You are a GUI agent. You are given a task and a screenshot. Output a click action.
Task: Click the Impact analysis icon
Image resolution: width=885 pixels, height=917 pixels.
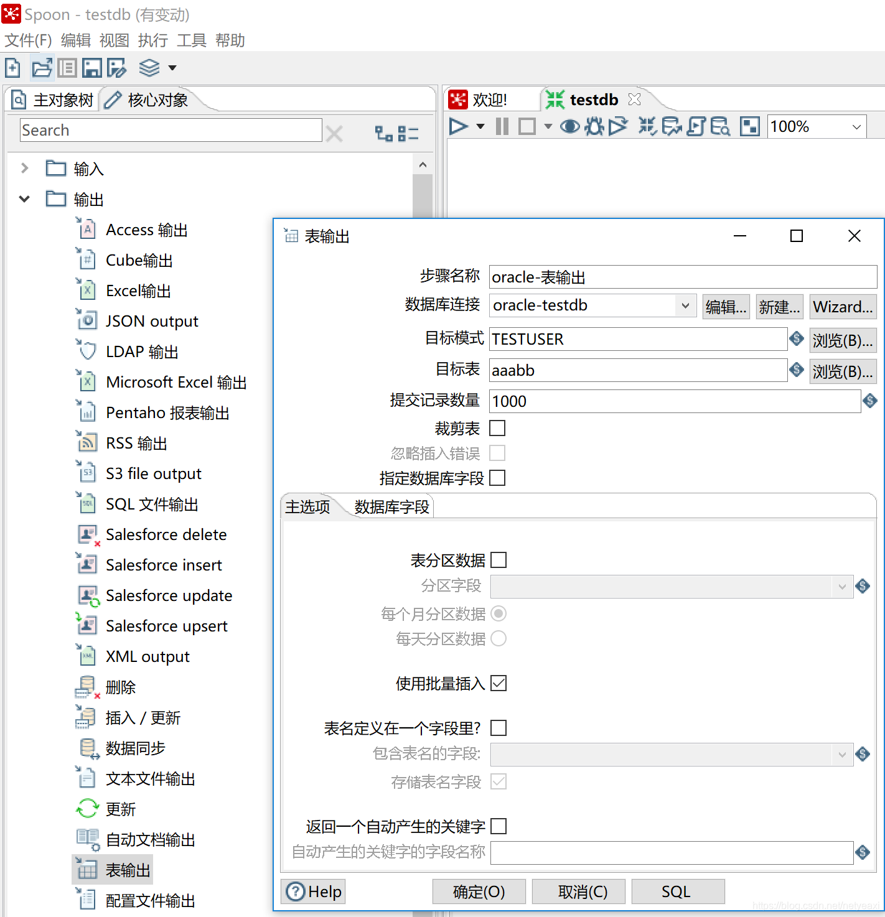[672, 126]
